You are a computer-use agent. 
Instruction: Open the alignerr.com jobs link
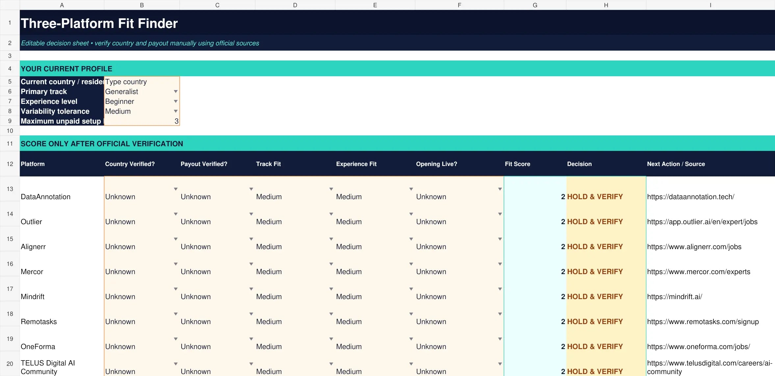point(694,247)
